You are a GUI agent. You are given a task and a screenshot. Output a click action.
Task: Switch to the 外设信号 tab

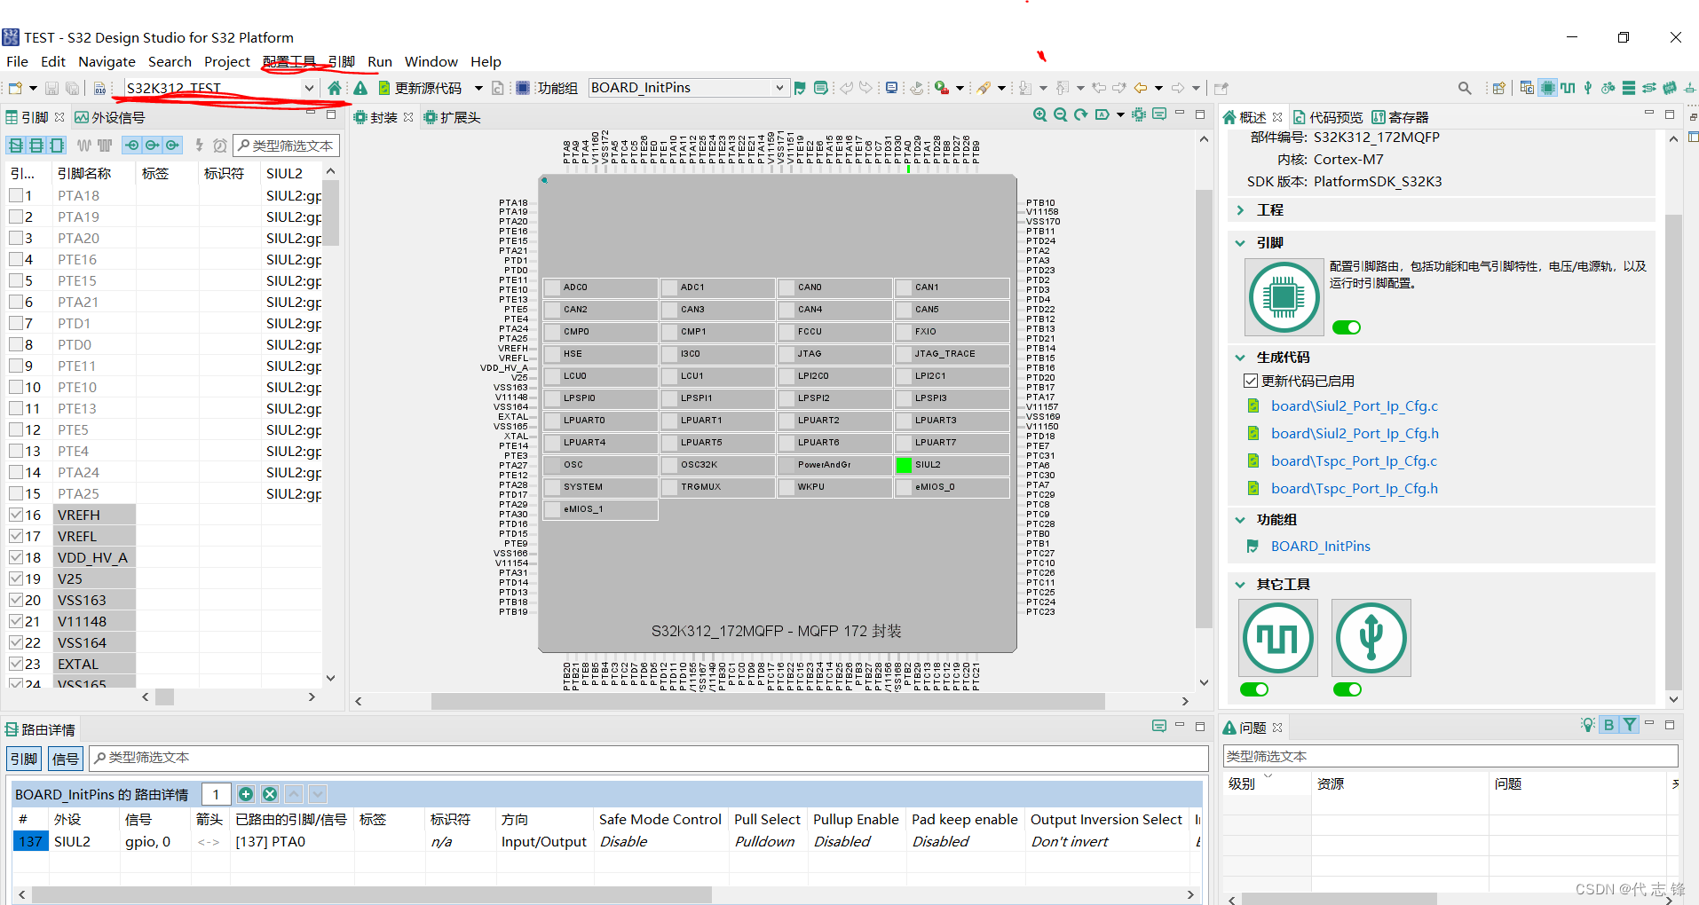pyautogui.click(x=109, y=117)
